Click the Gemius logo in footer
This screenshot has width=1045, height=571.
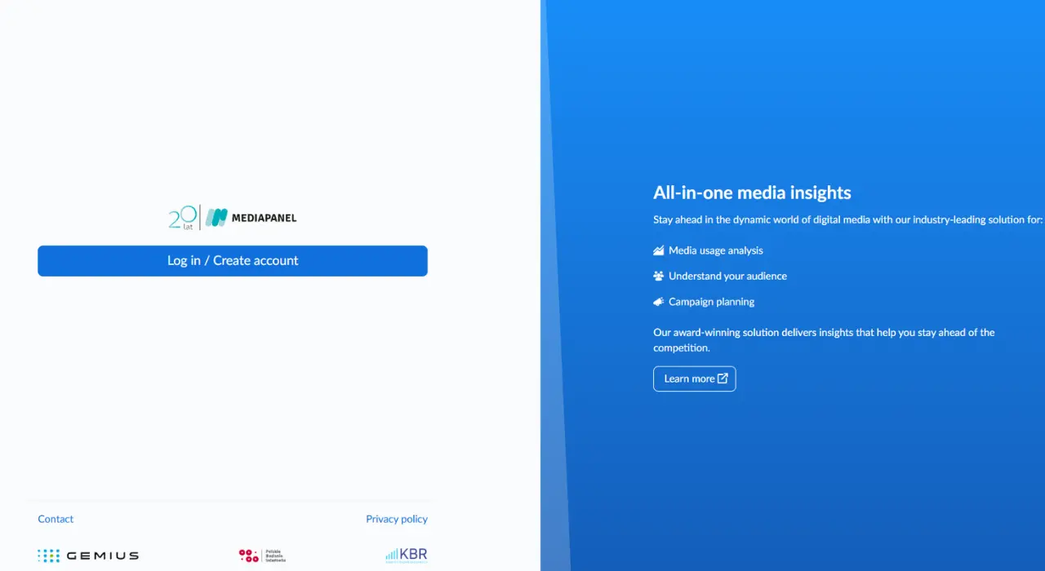tap(88, 556)
